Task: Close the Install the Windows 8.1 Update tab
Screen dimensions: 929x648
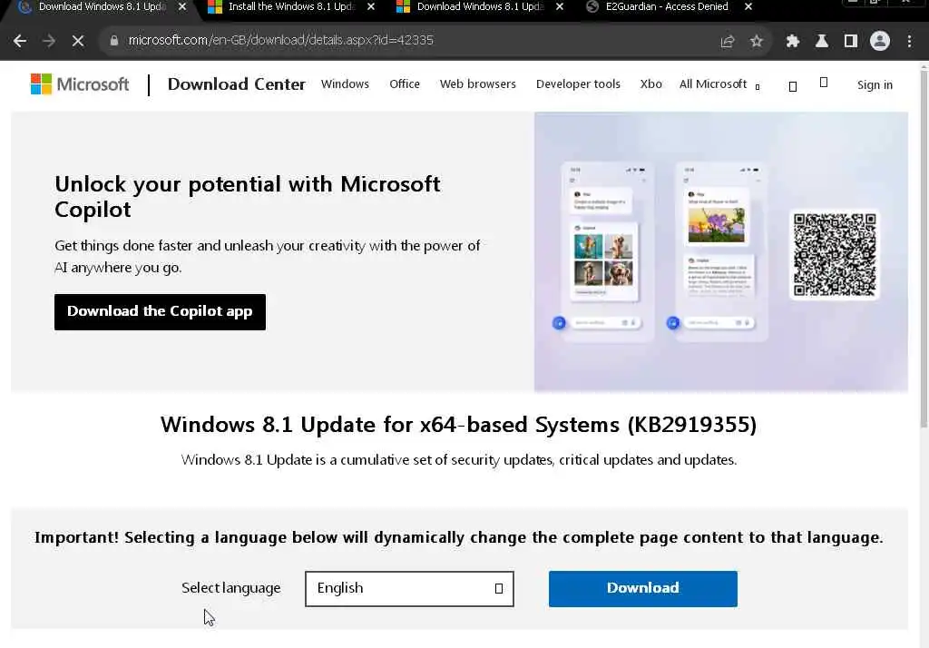Action: pos(371,6)
